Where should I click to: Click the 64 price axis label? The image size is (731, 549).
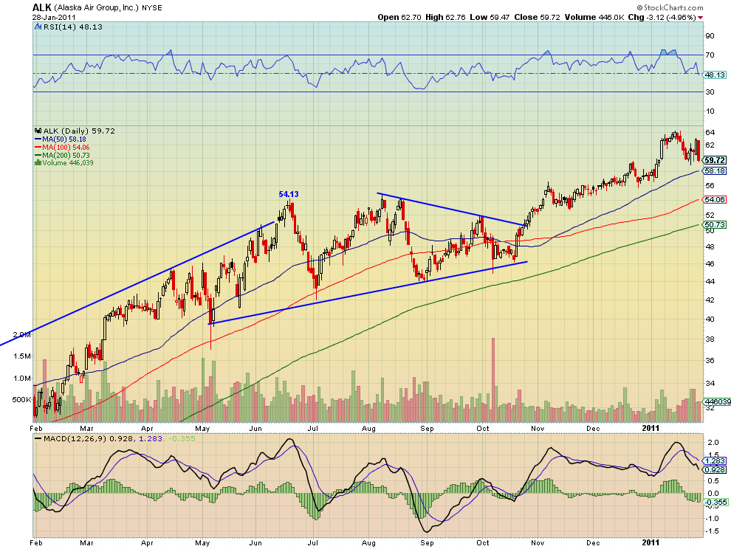pos(710,133)
